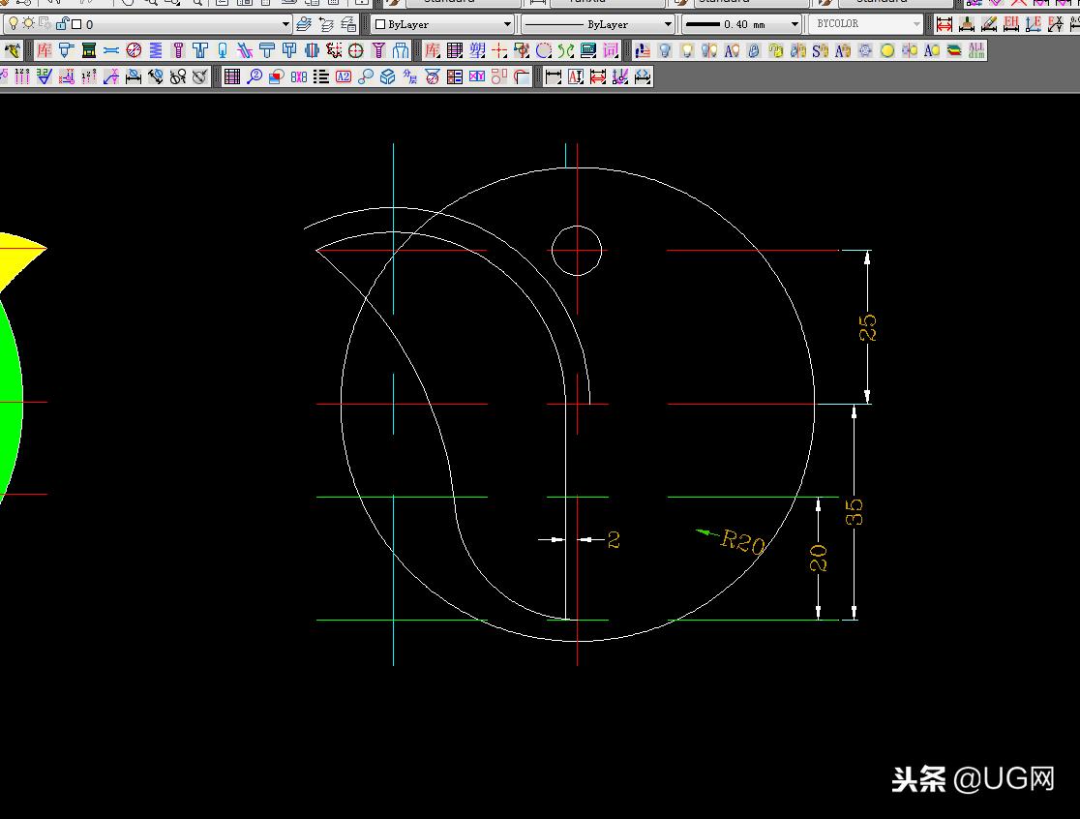Click the blue 塑 toolbar icon
The image size is (1080, 819).
[477, 50]
